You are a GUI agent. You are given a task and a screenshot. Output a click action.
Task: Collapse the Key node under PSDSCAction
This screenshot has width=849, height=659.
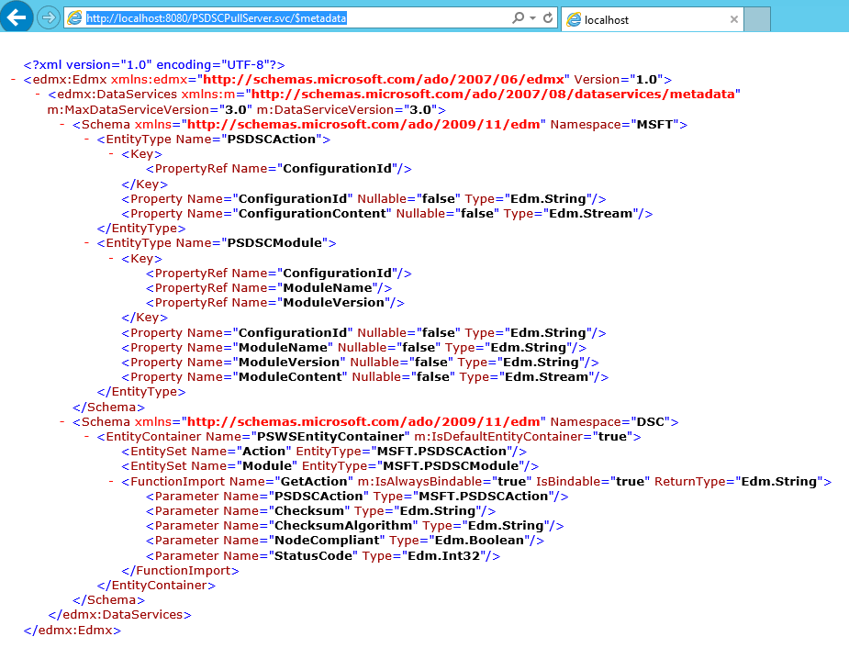111,154
